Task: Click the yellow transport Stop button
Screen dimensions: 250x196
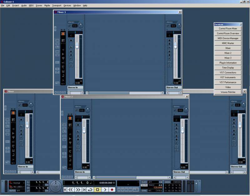Action: point(97,190)
